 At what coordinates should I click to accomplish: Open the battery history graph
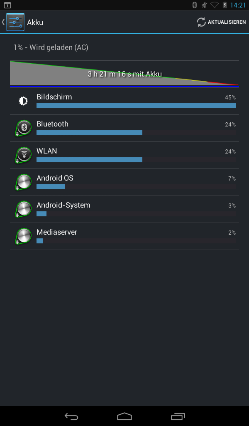coord(124,74)
